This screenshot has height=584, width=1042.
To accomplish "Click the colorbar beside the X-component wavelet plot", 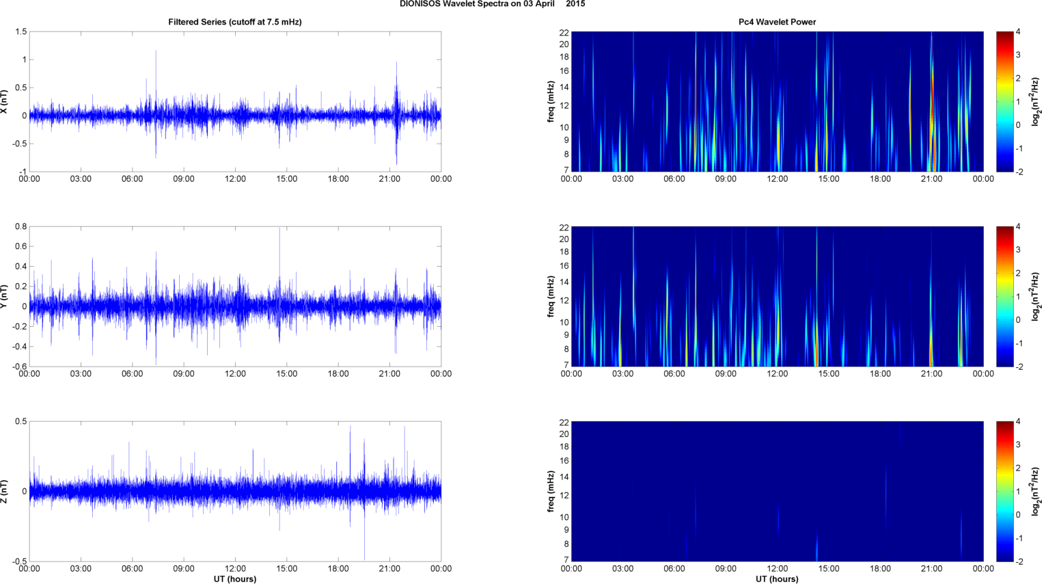I will point(1005,101).
